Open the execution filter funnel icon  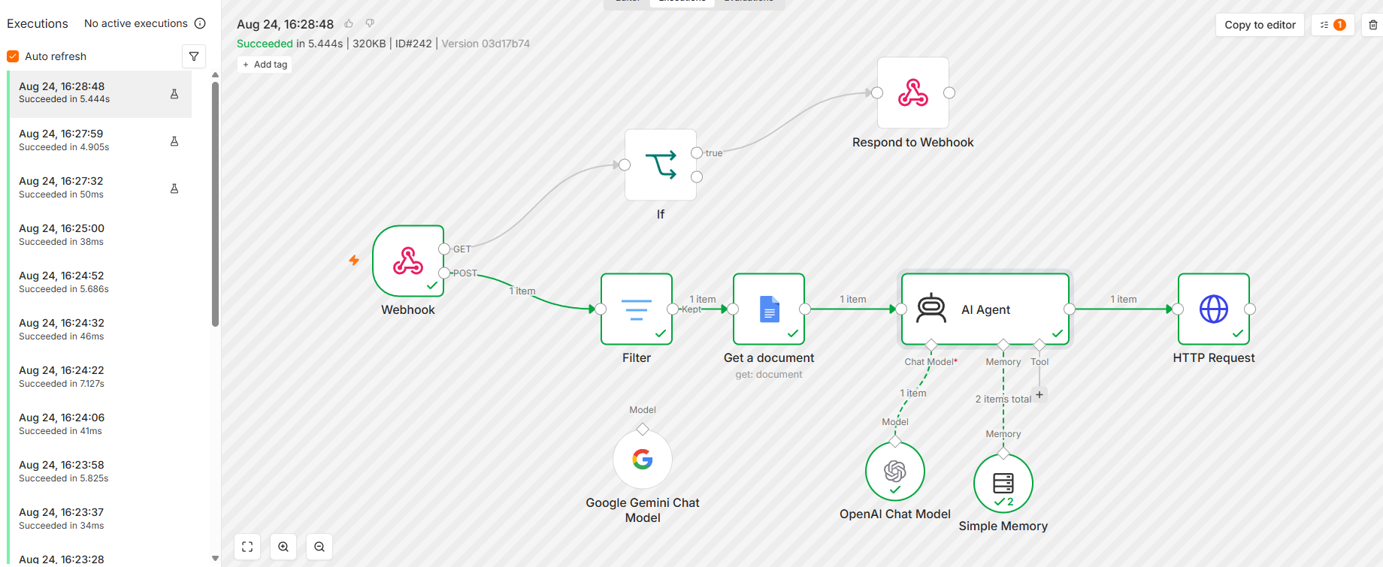click(x=194, y=56)
